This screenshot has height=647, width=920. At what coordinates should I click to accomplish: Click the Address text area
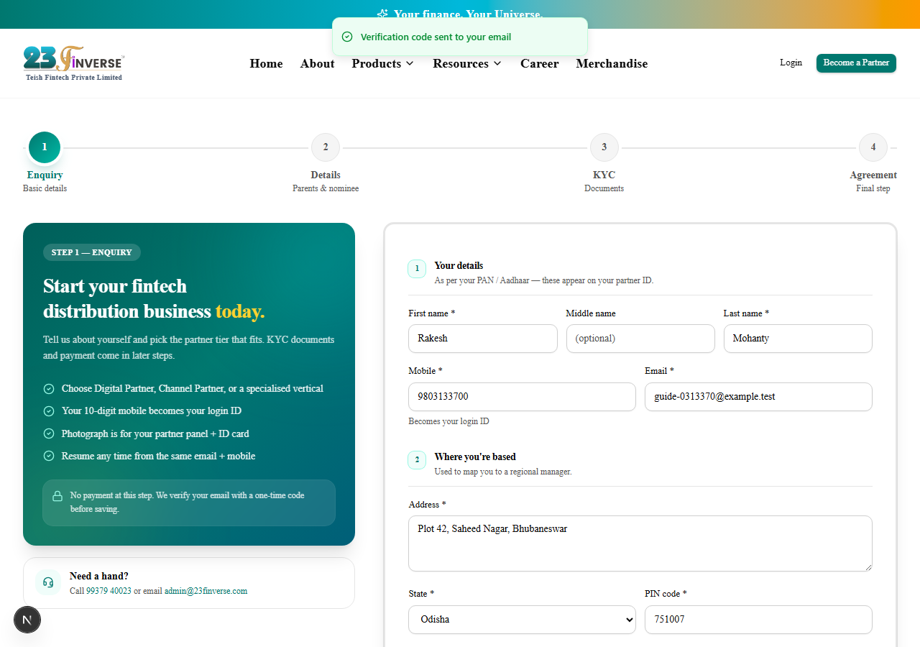[x=640, y=543]
